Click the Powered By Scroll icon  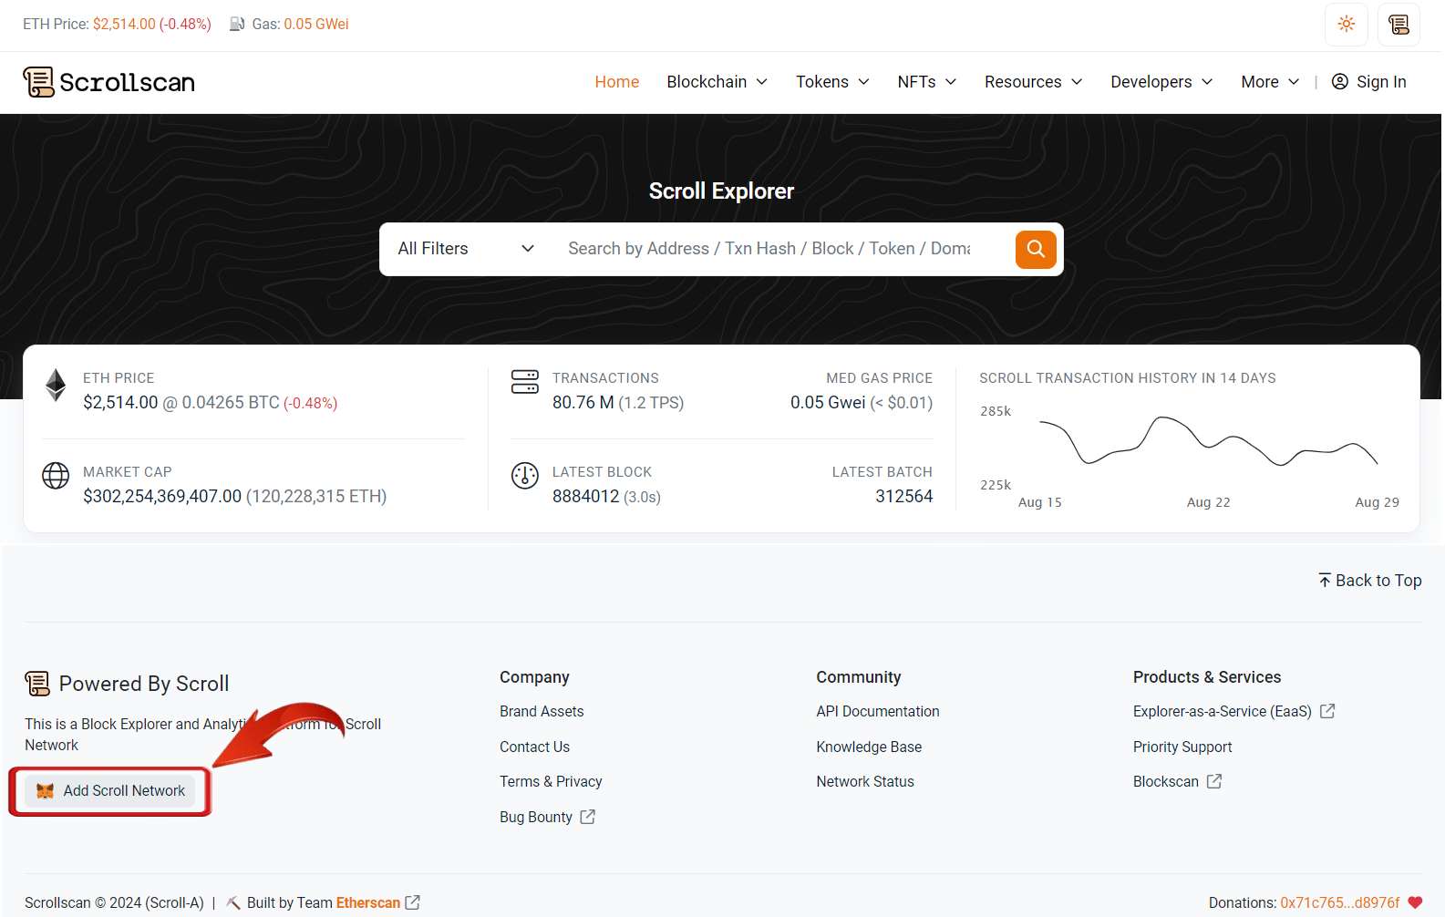pos(37,684)
